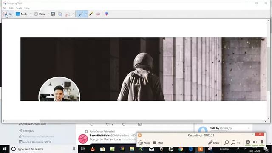Image resolution: width=272 pixels, height=153 pixels.
Task: Click the chengdu location text
Action: 28,131
